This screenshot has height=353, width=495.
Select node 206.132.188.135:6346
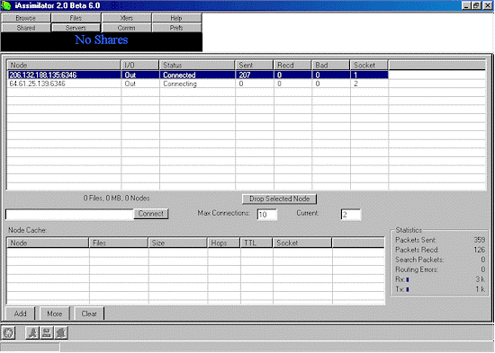pos(43,75)
